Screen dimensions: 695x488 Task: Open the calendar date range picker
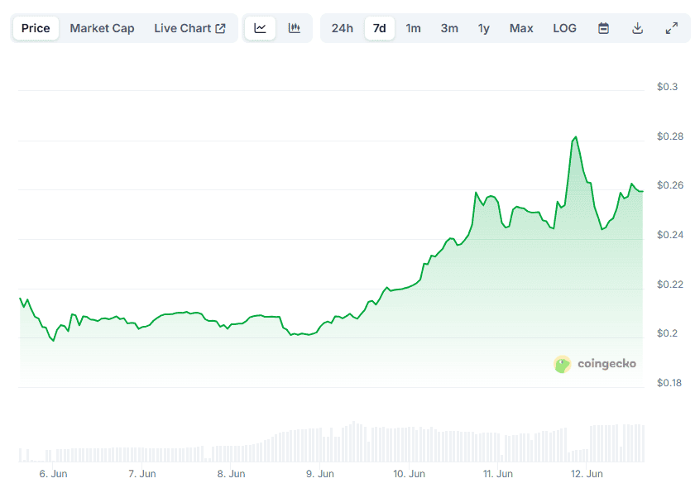603,28
